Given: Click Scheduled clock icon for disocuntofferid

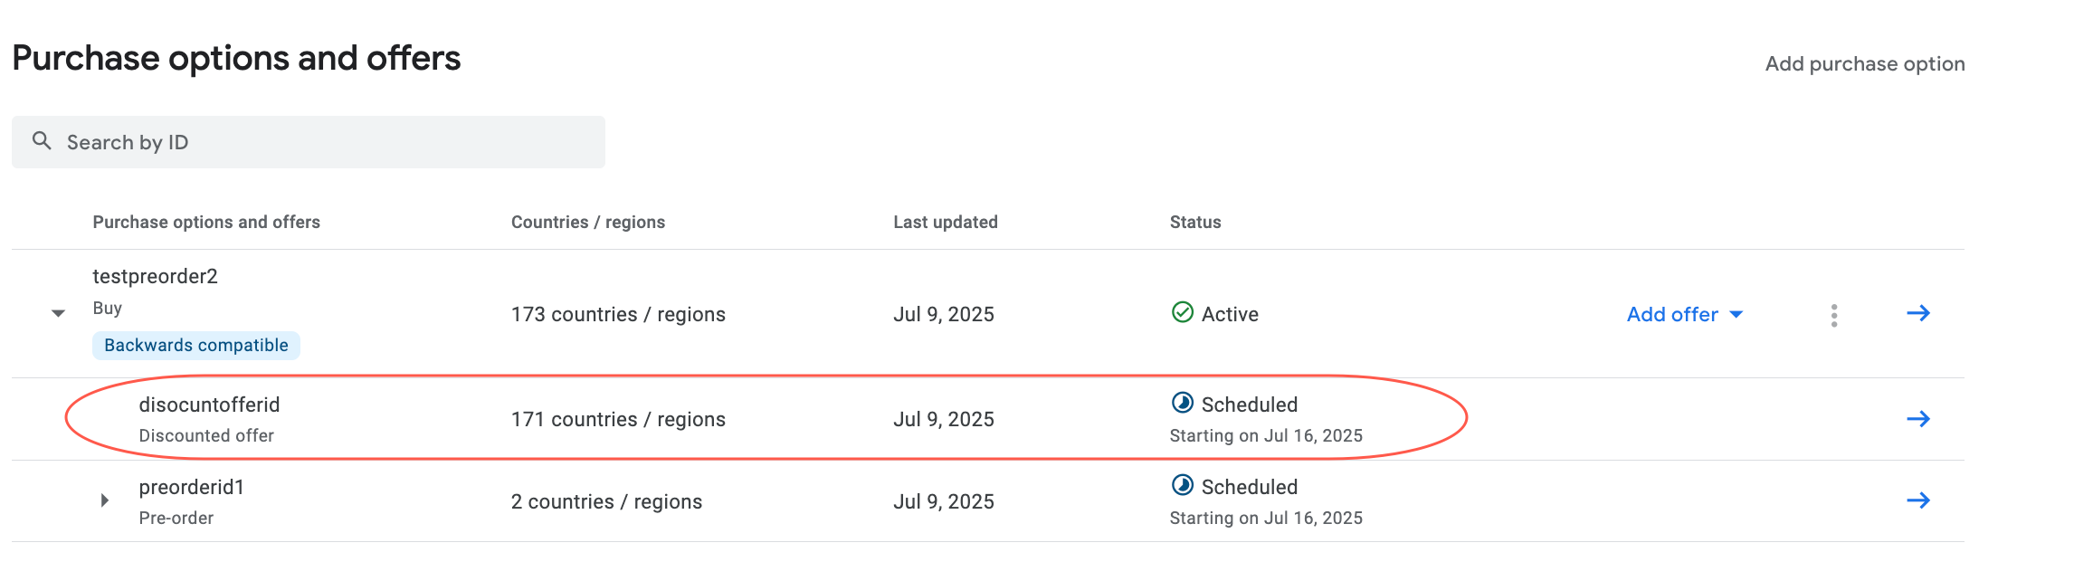Looking at the screenshot, I should click(1182, 403).
